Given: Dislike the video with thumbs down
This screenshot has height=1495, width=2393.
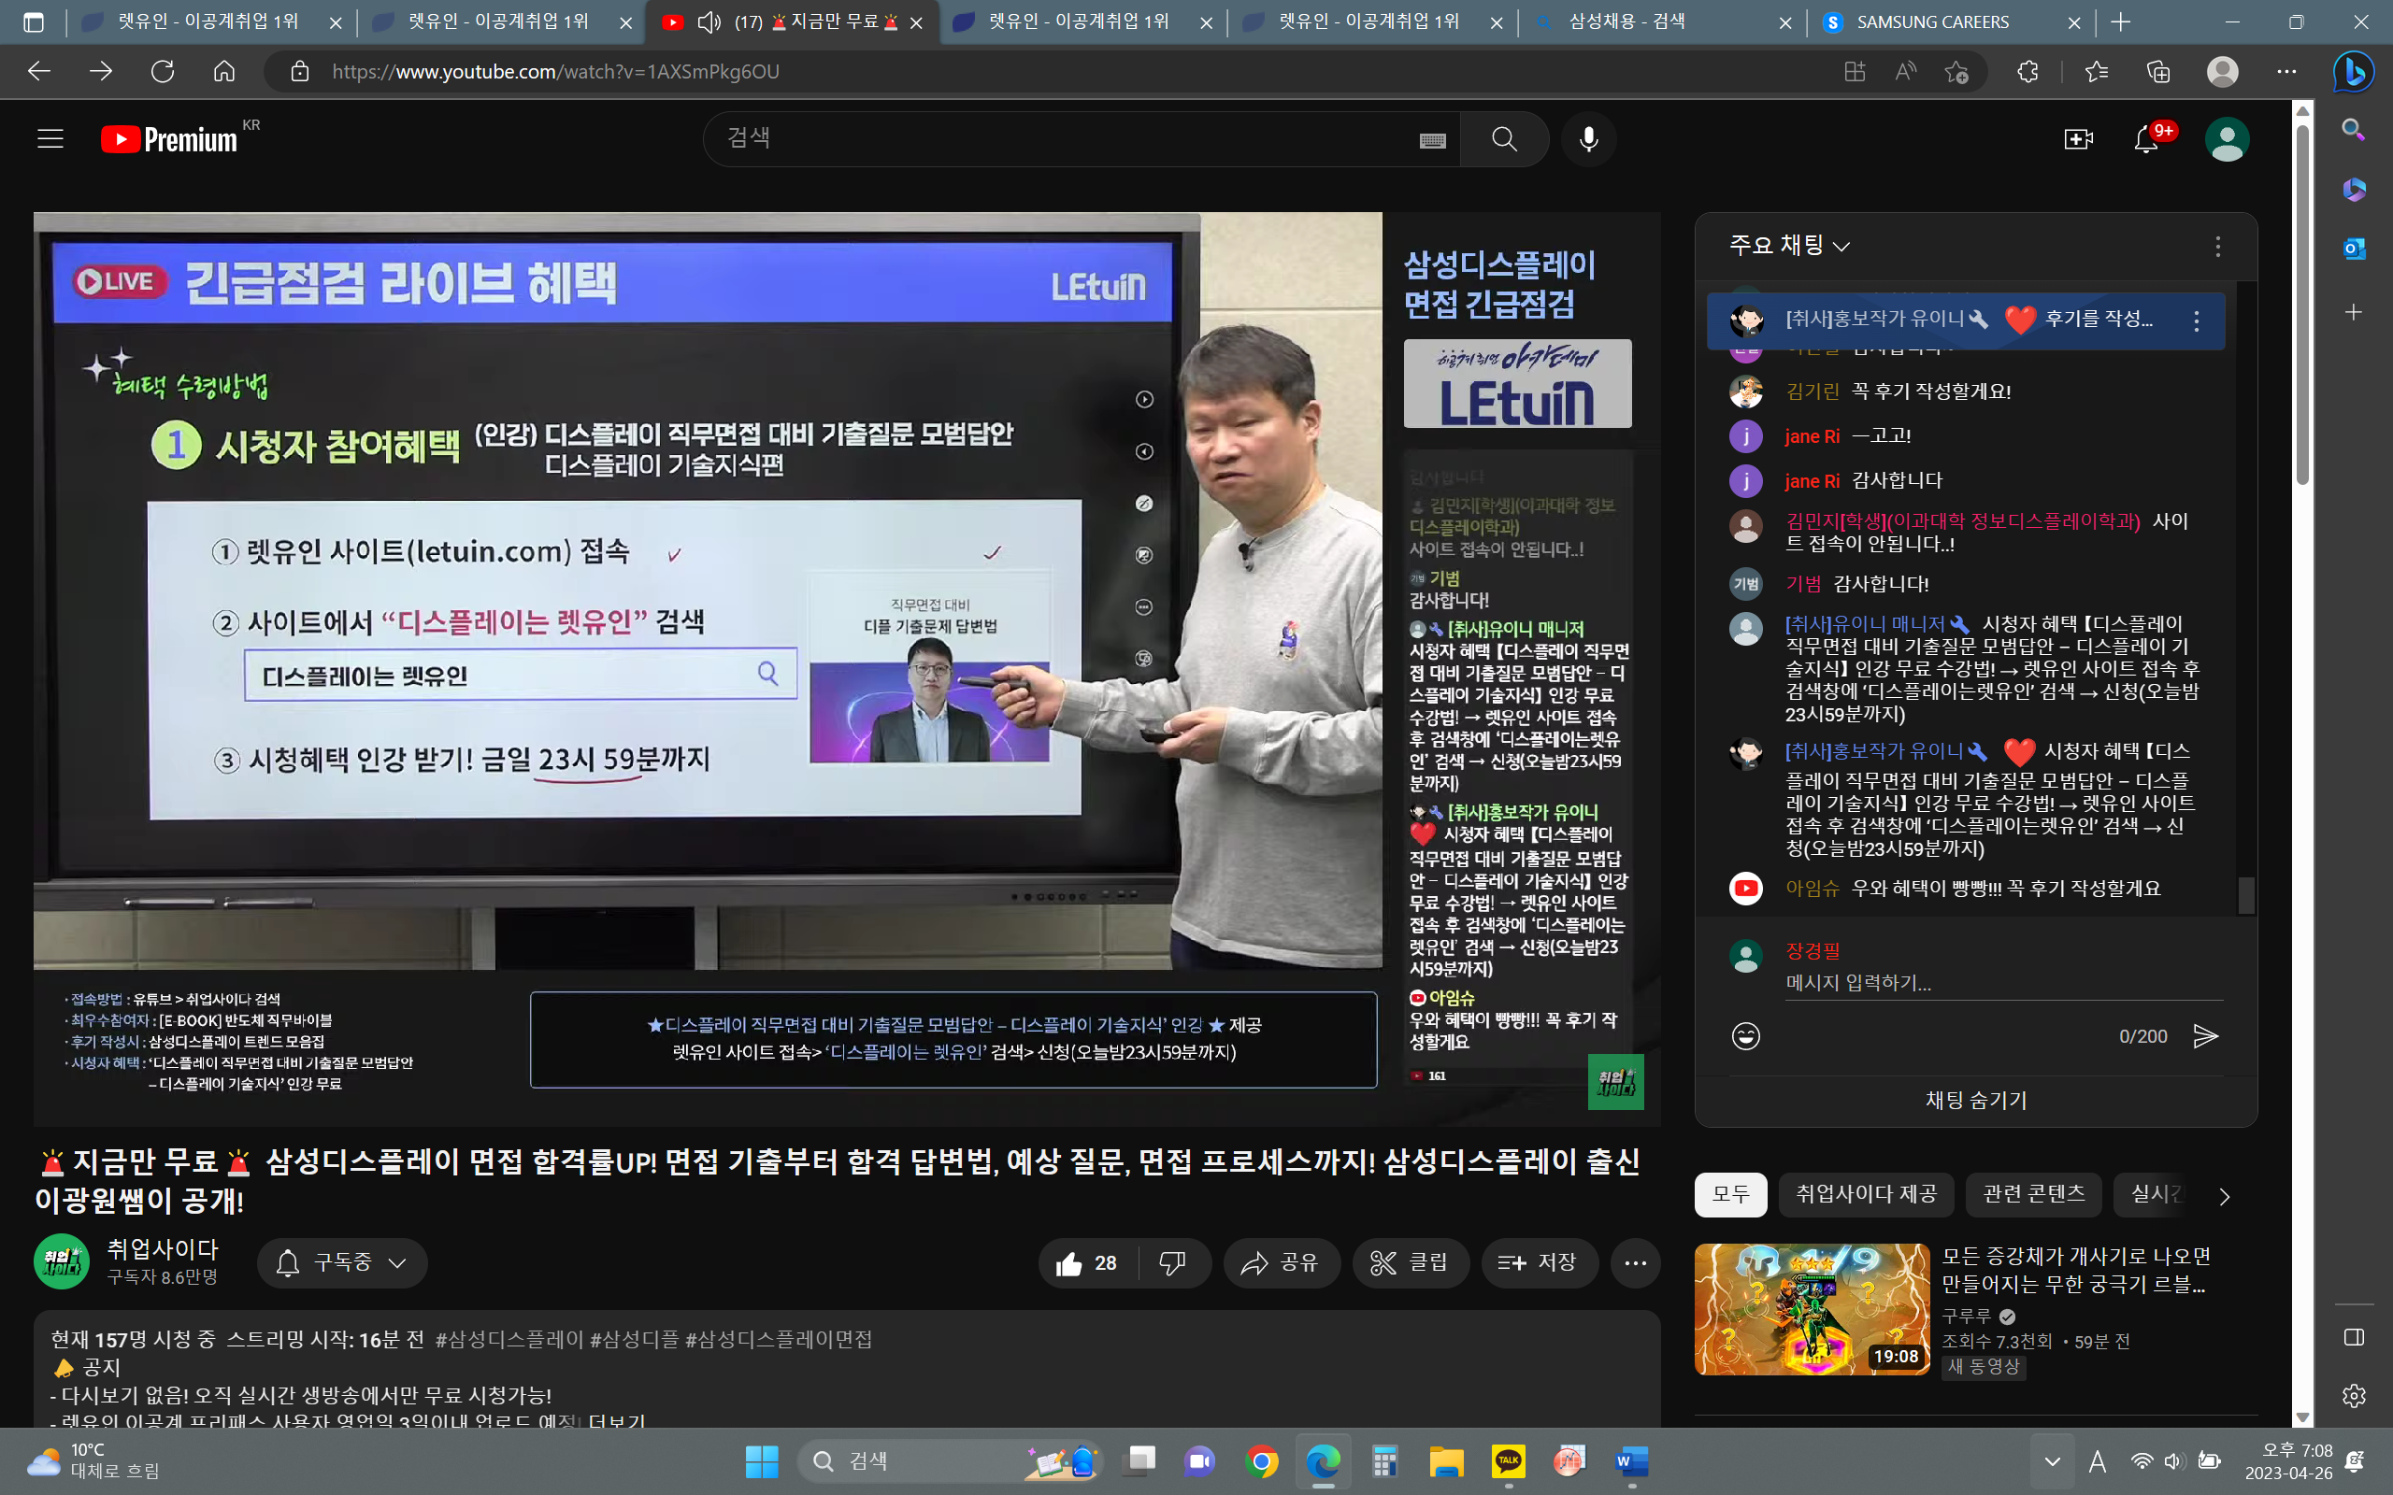Looking at the screenshot, I should (1173, 1262).
